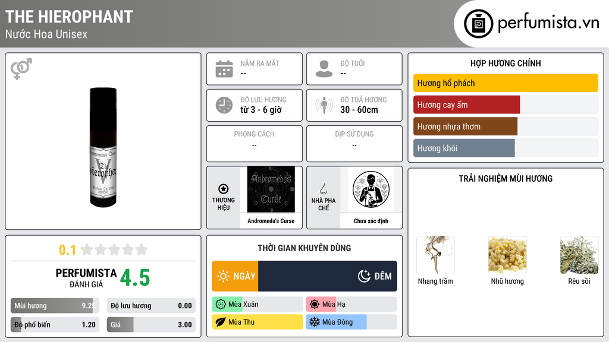The image size is (609, 342).
Task: Click the sillage icon for Độ toả hương
Action: point(324,105)
